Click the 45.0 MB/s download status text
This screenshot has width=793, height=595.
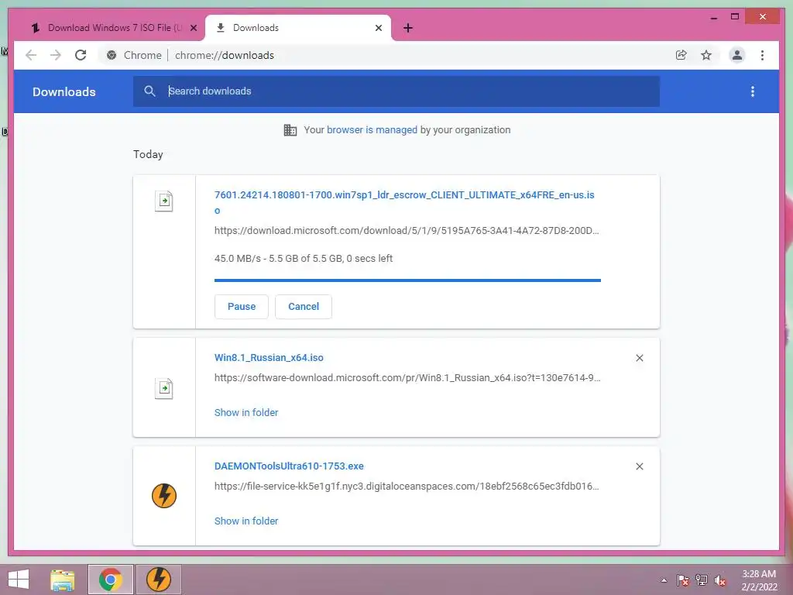304,259
